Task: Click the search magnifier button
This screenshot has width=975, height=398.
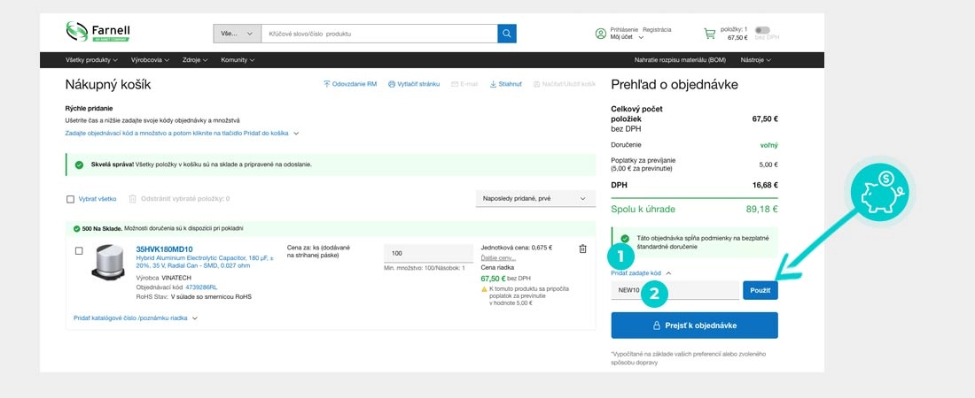Action: pyautogui.click(x=507, y=34)
